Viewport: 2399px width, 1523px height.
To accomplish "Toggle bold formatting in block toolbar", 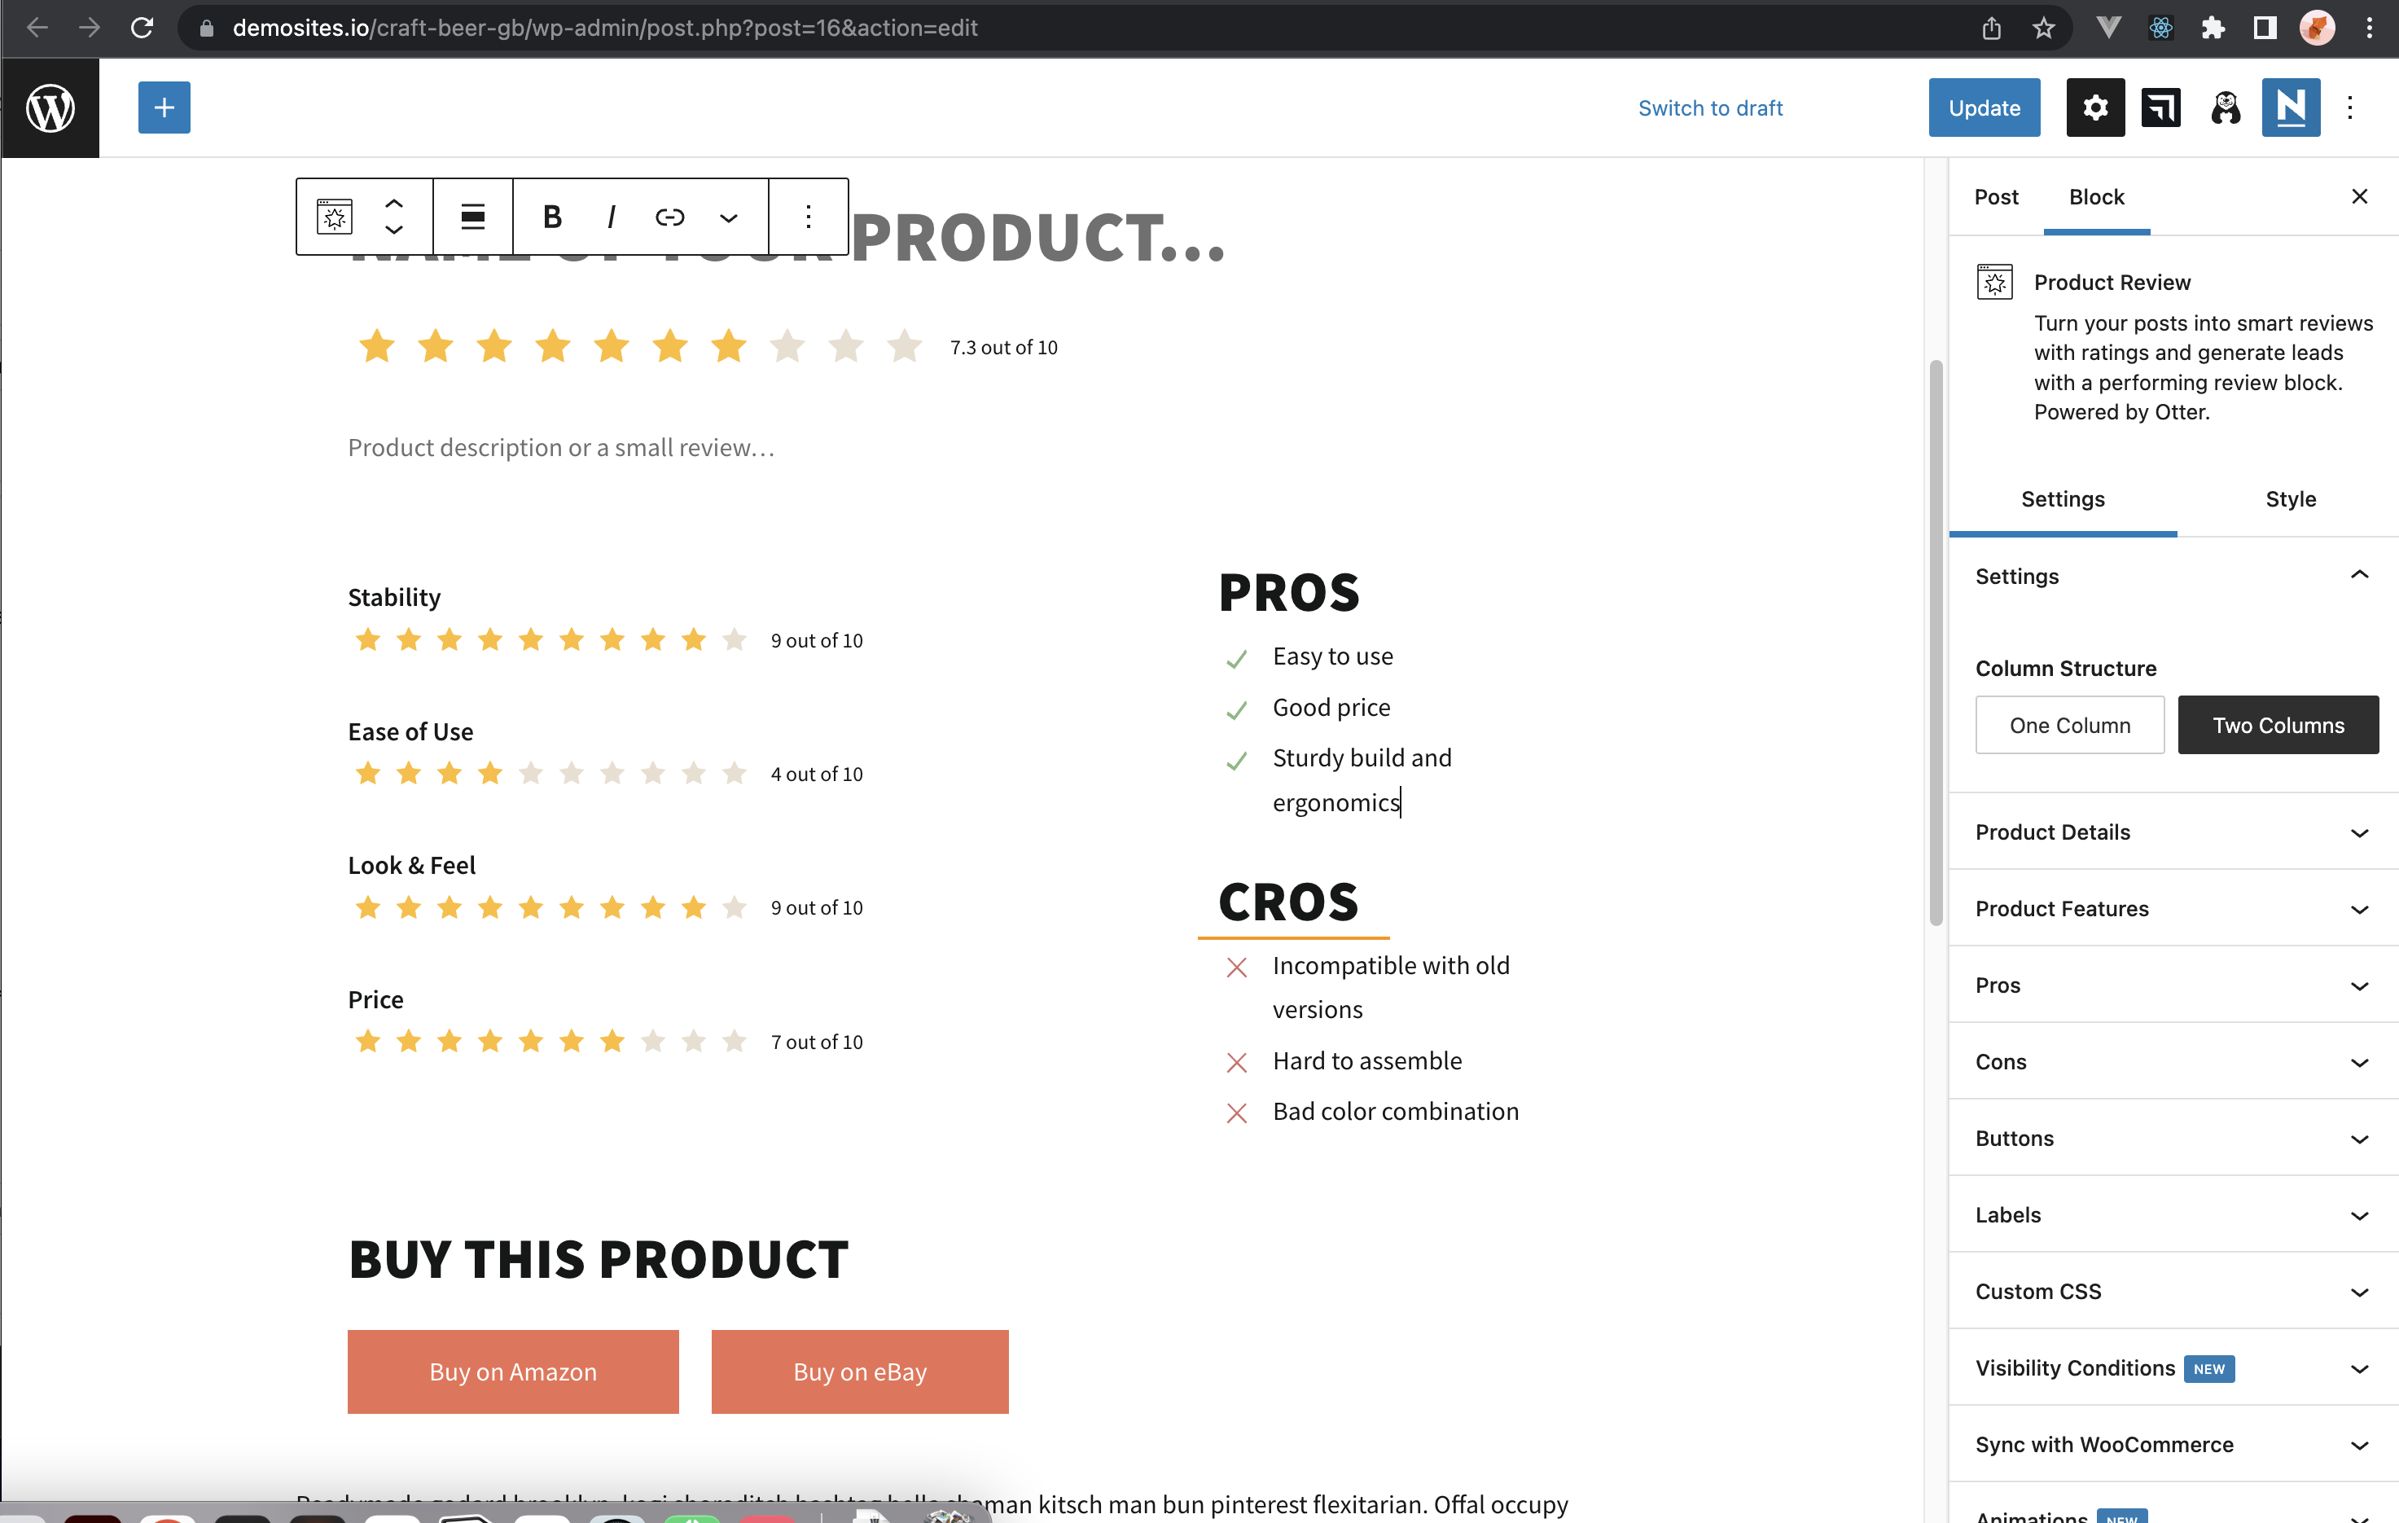I will tap(552, 217).
